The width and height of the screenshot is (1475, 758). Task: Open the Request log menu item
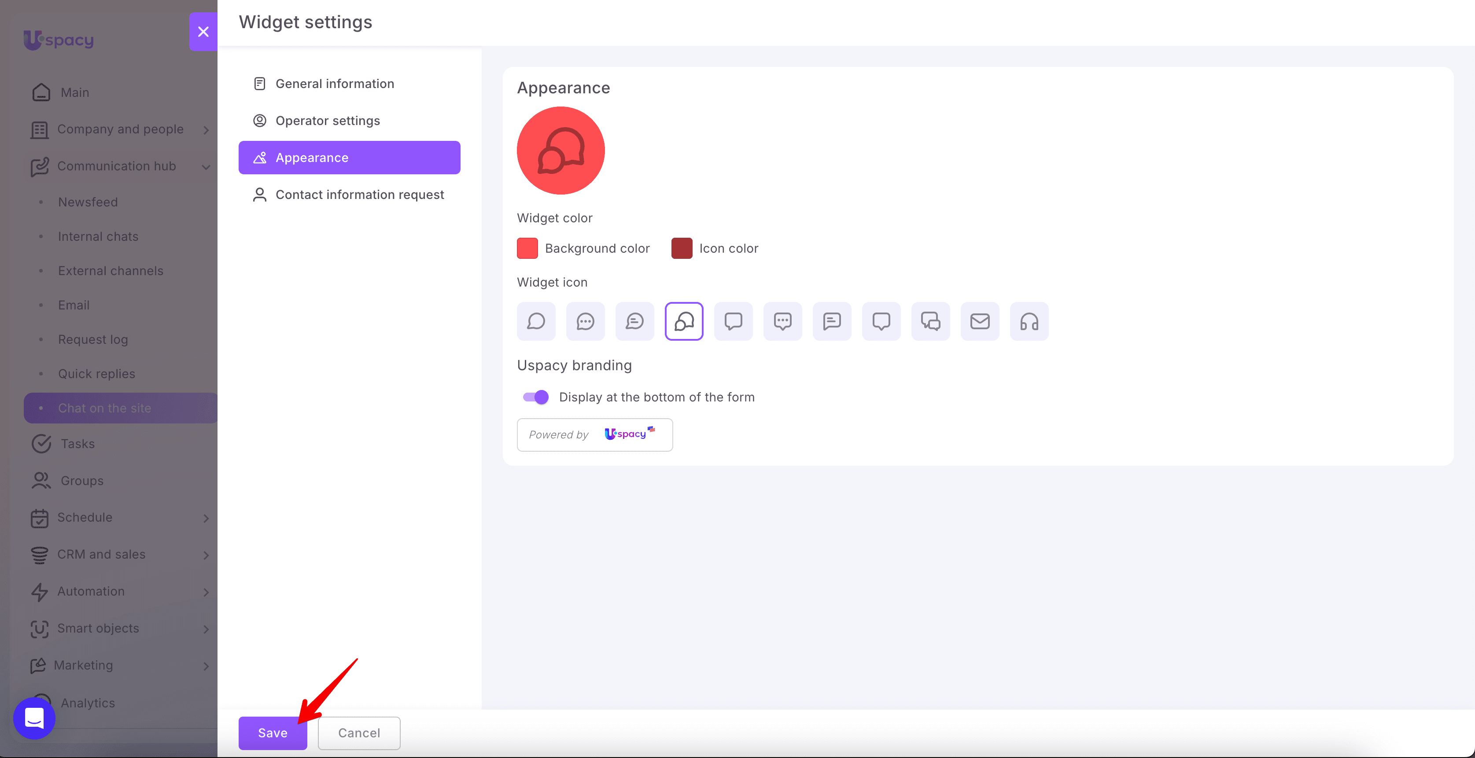93,339
